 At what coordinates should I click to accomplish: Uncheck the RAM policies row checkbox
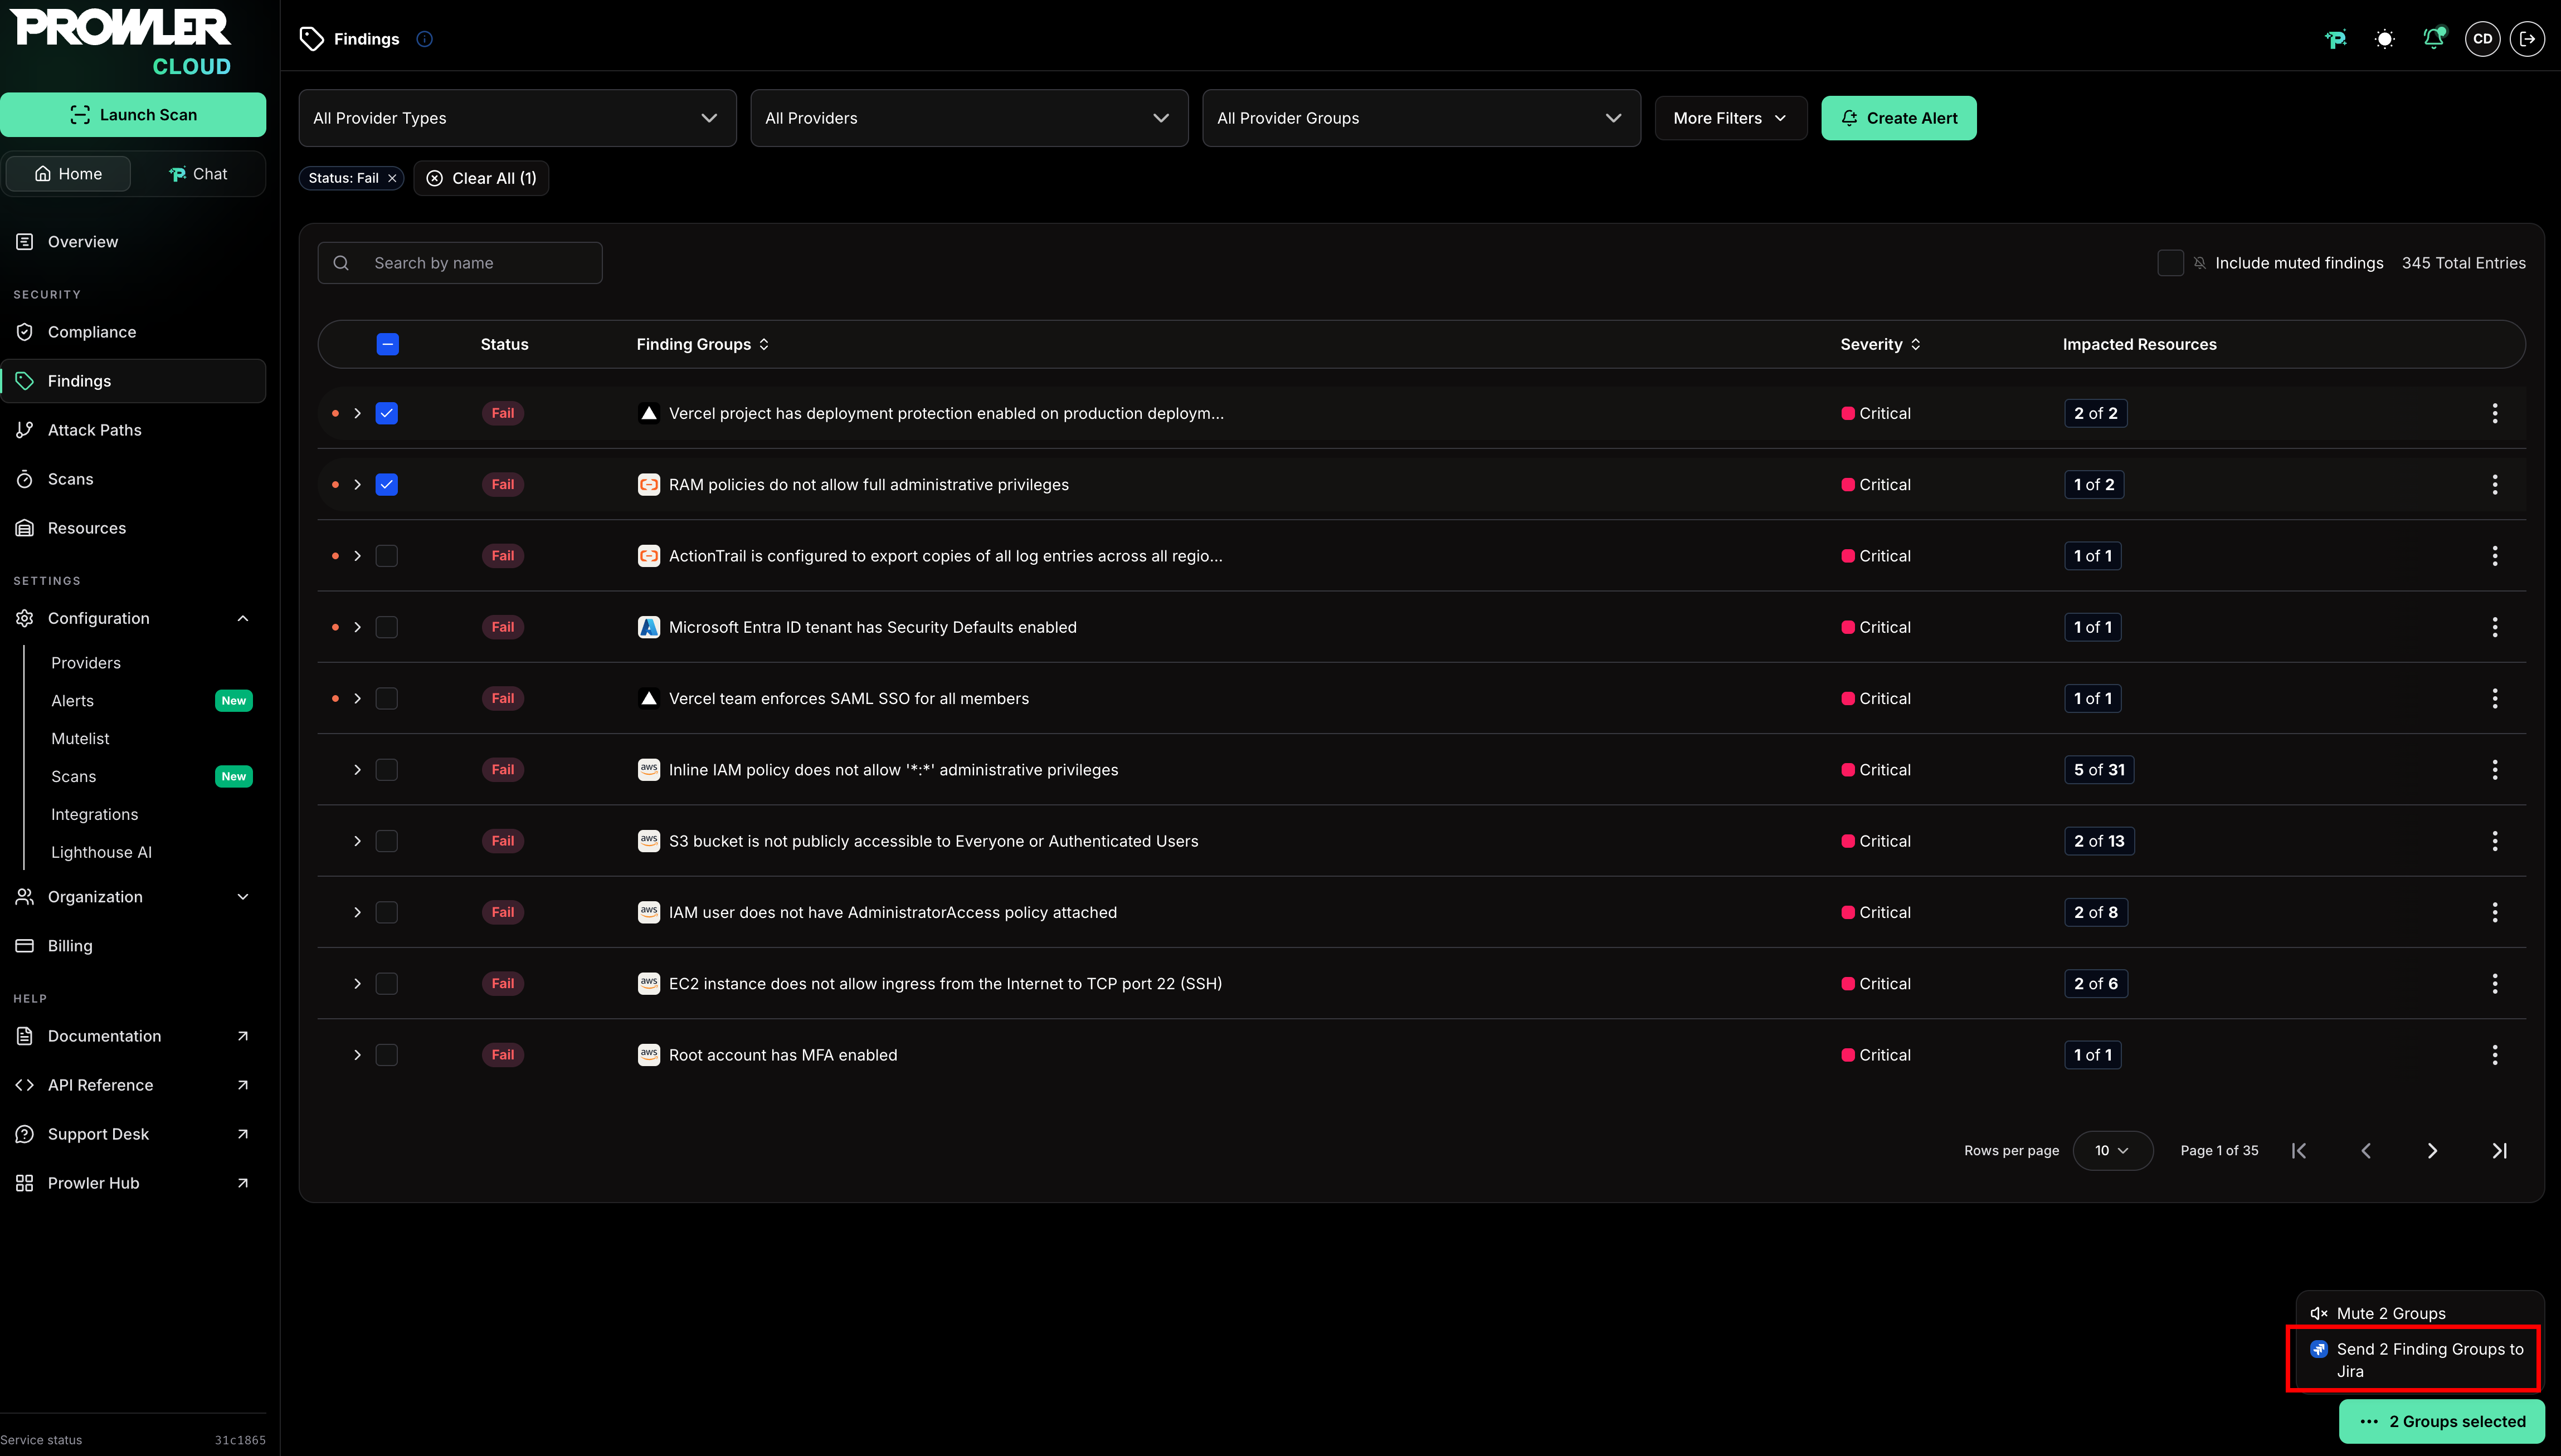click(x=387, y=484)
